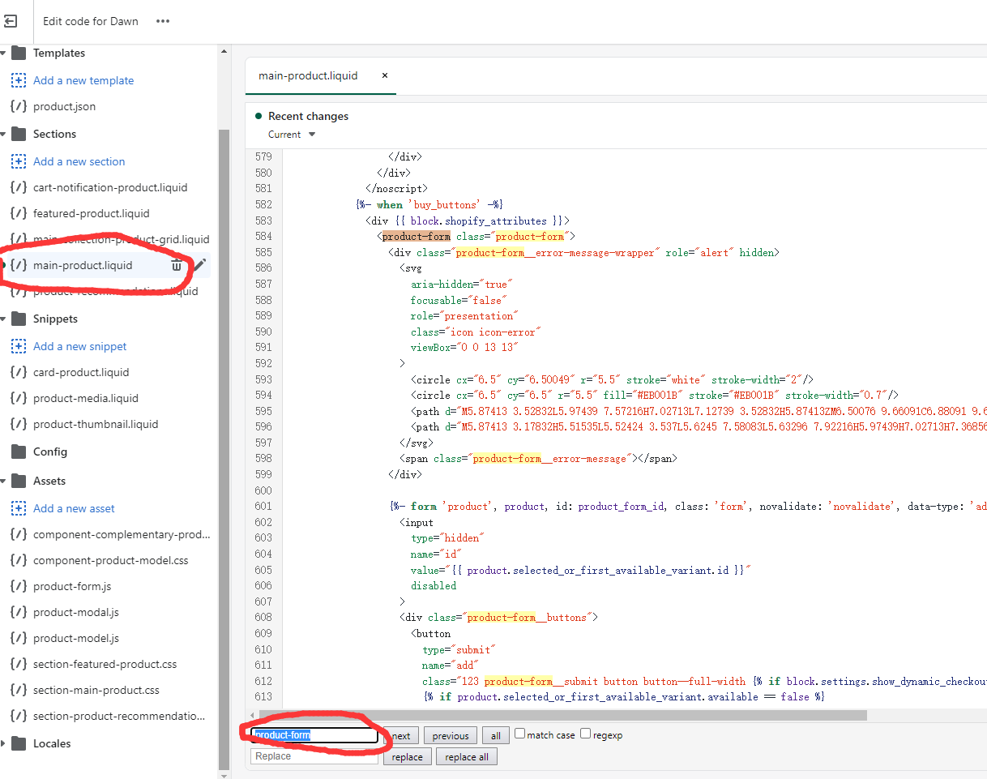This screenshot has width=987, height=779.
Task: Click the search field containing product-form
Action: point(314,735)
